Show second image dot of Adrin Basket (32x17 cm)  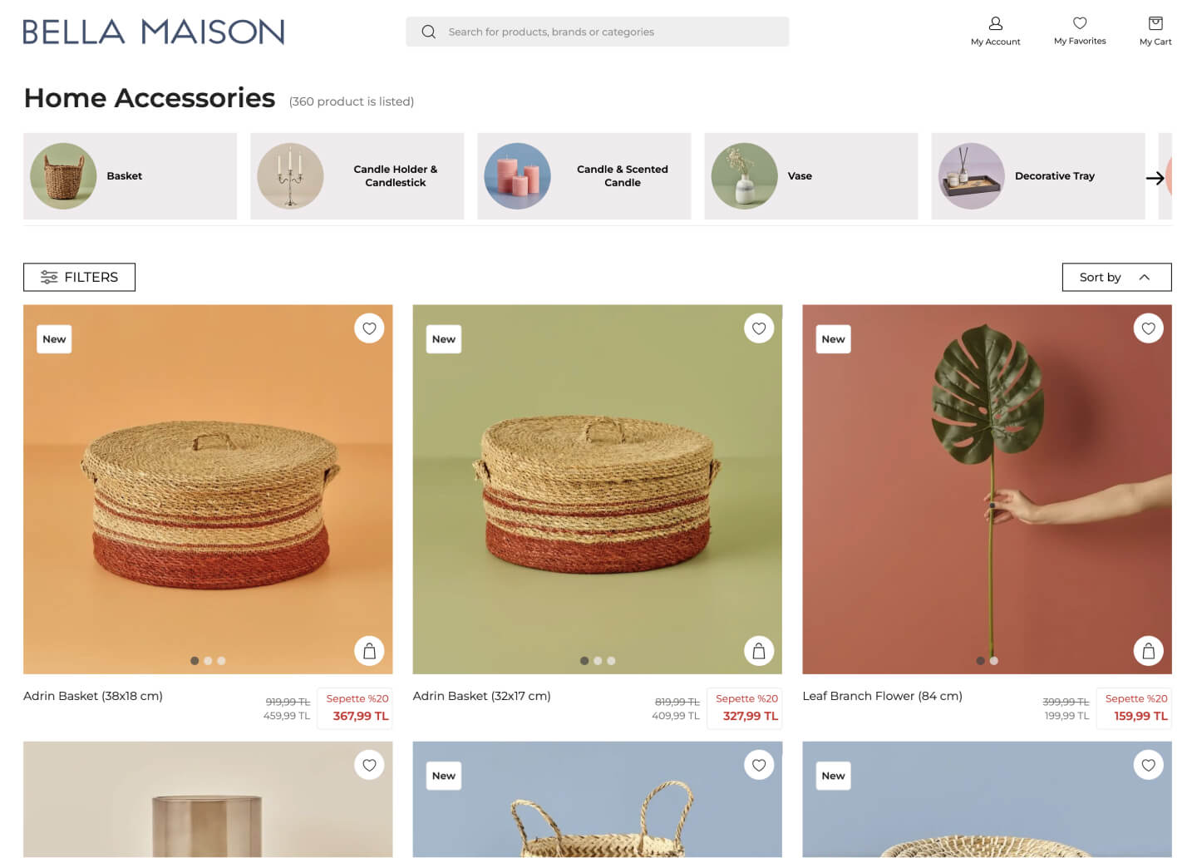pos(598,661)
